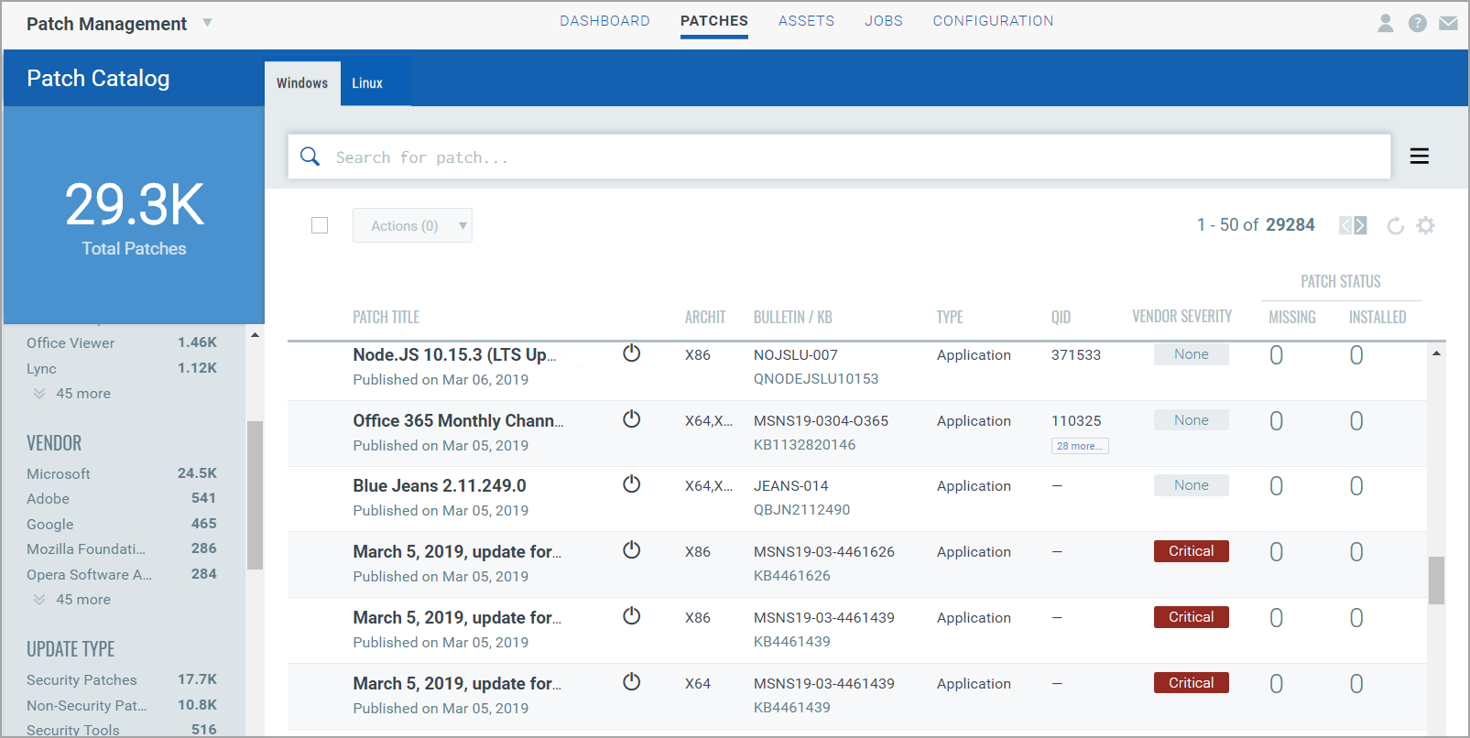This screenshot has height=738, width=1470.
Task: Click power icon for X86 KB4461439 row
Action: tap(632, 616)
